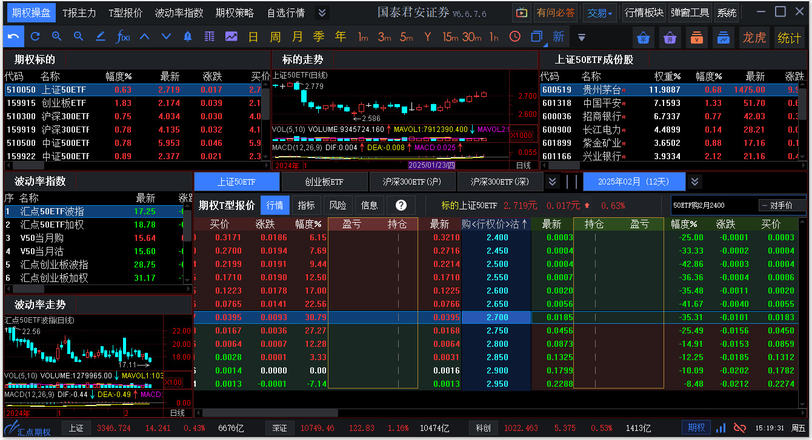Open the f(x) formula function icon
This screenshot has width=812, height=440.
(122, 37)
